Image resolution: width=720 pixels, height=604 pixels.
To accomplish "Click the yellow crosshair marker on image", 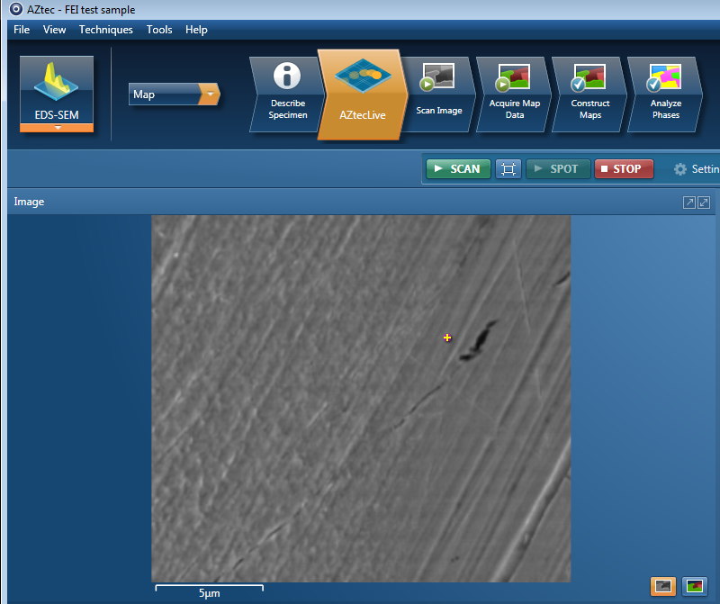I will (447, 338).
